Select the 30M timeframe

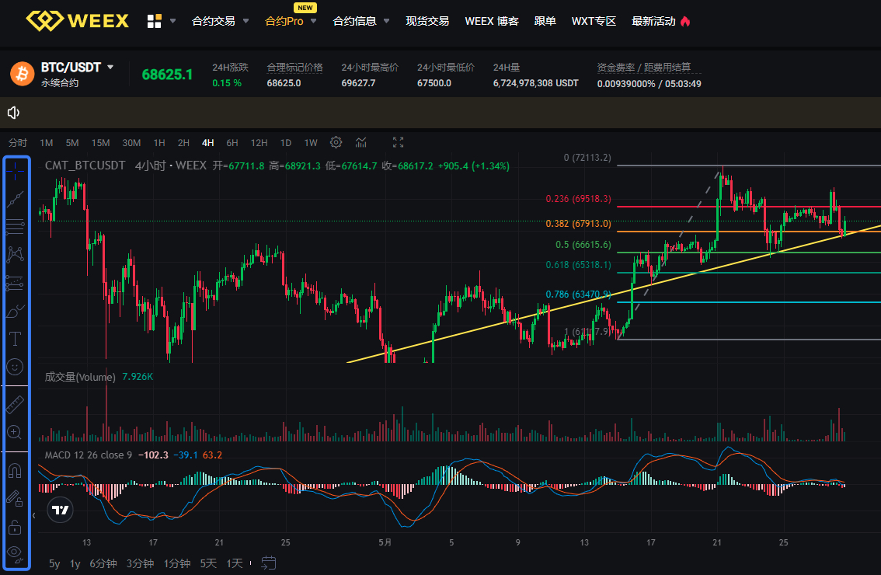[131, 143]
